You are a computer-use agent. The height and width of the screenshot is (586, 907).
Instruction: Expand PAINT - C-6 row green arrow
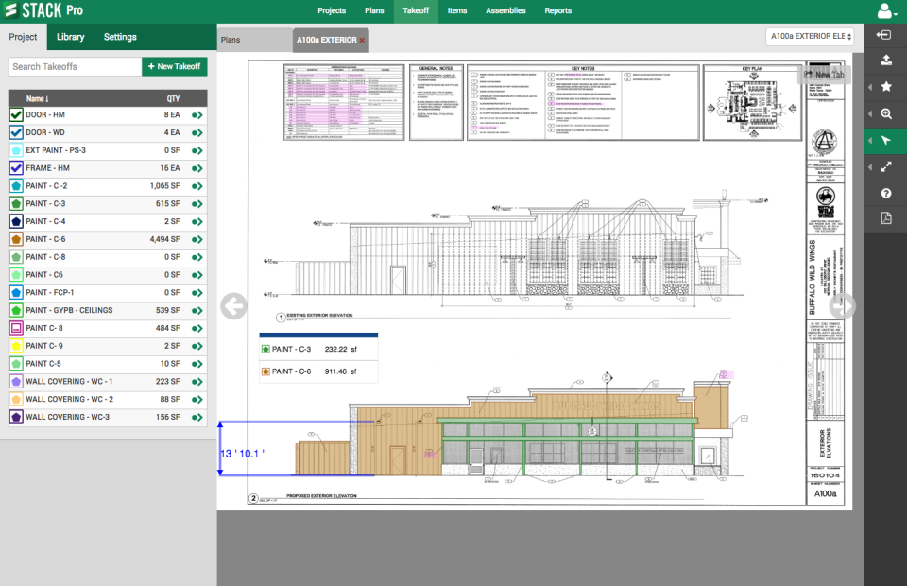tap(197, 240)
